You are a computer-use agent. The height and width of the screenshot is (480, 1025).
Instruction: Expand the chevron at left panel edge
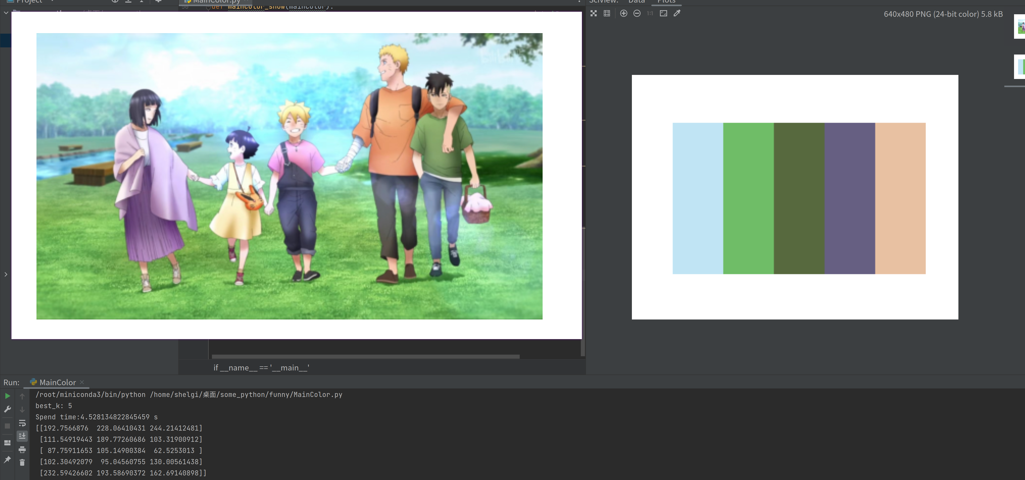point(6,275)
